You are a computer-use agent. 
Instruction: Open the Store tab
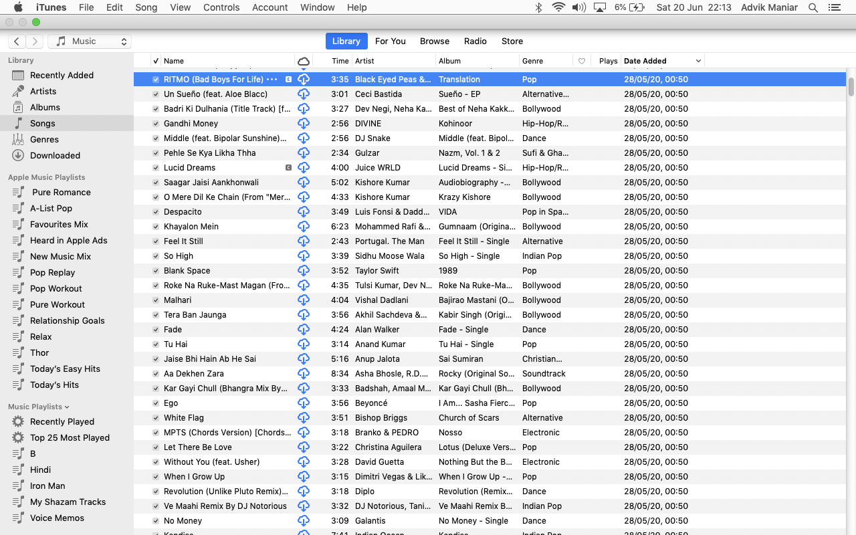pyautogui.click(x=512, y=41)
